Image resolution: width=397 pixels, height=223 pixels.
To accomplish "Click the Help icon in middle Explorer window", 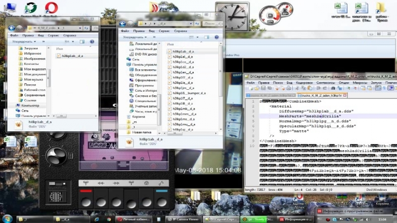I will coord(216,37).
